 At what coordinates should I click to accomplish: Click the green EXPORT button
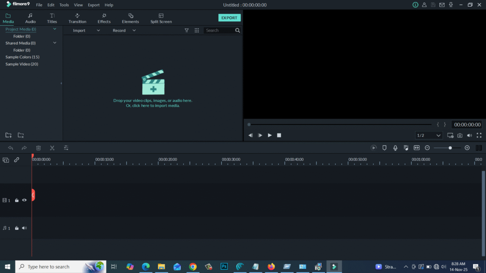pos(229,18)
